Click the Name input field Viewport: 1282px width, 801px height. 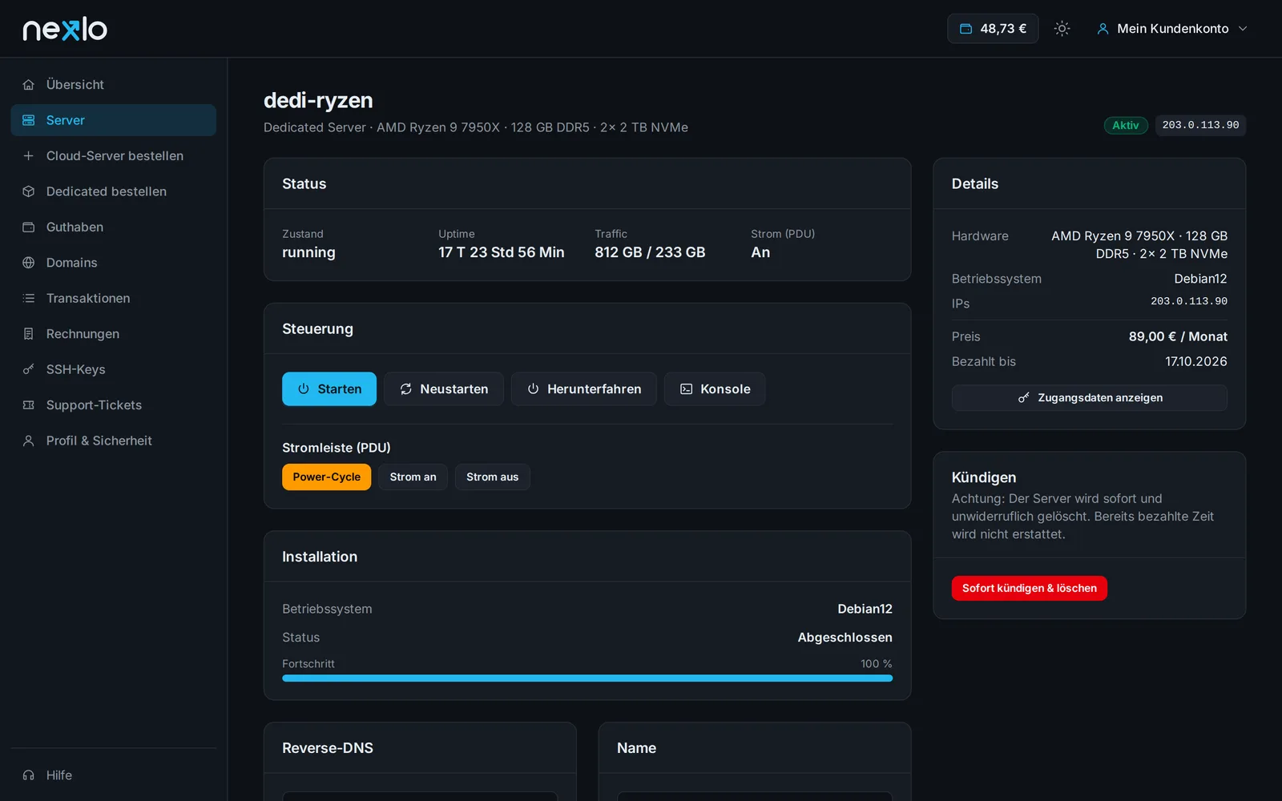pyautogui.click(x=755, y=796)
